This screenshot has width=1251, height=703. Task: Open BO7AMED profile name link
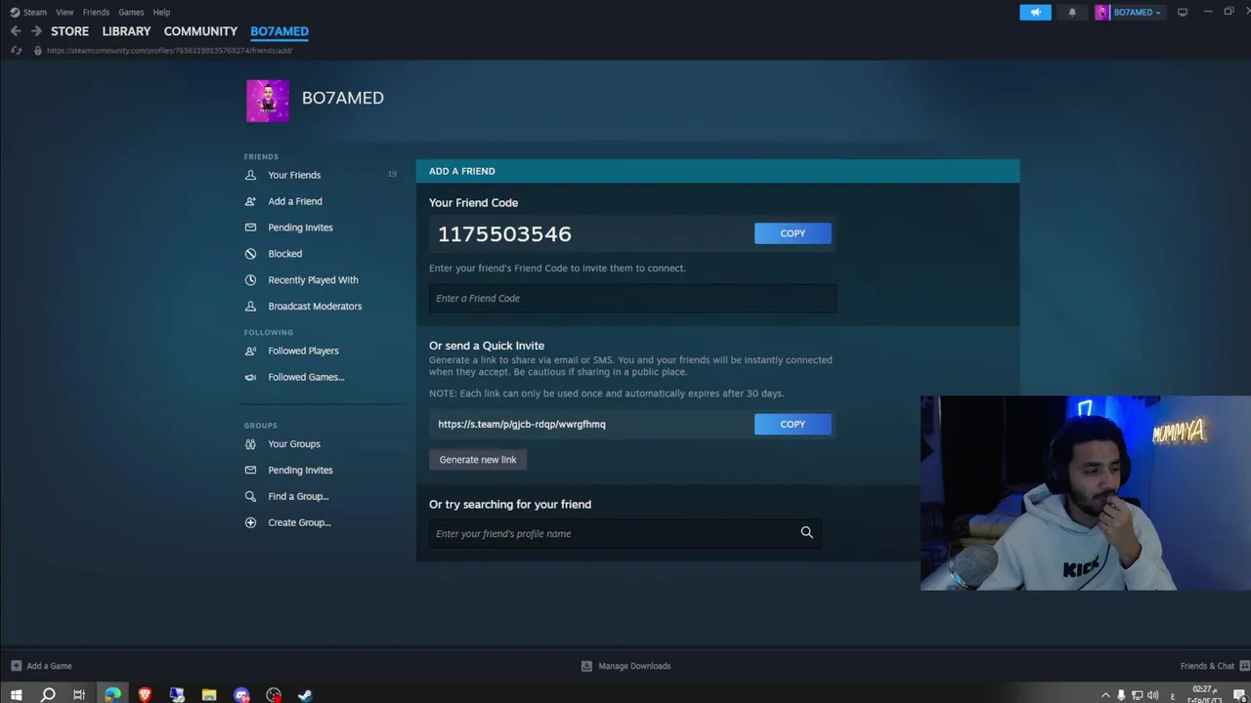pyautogui.click(x=343, y=98)
